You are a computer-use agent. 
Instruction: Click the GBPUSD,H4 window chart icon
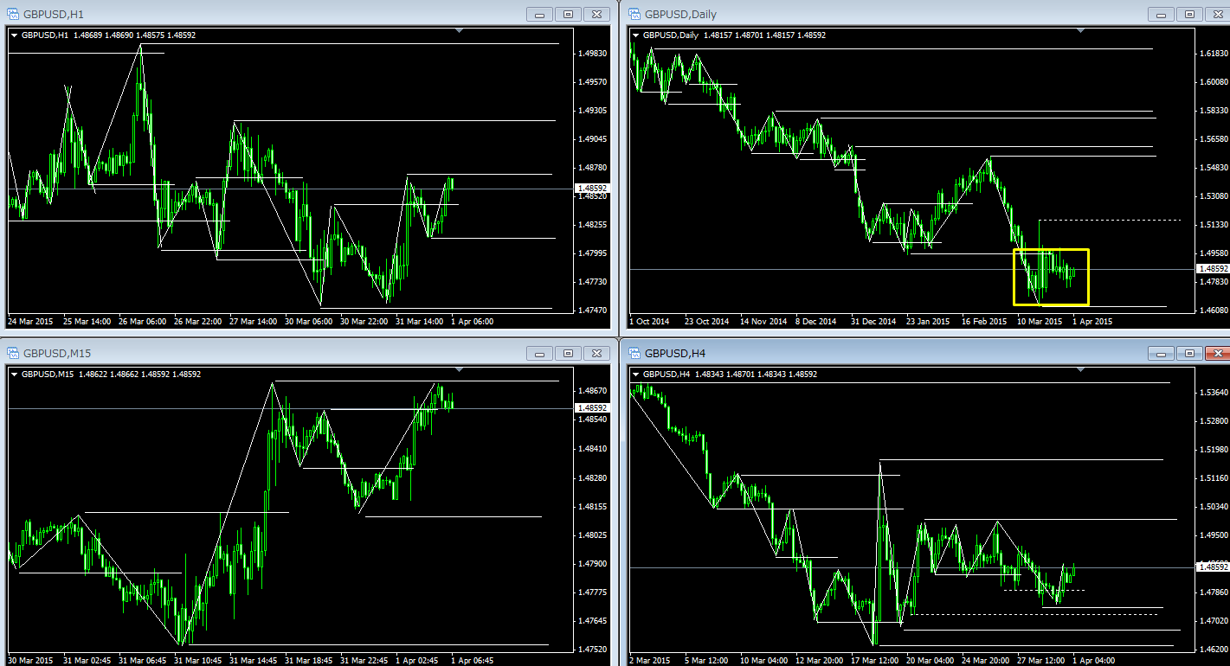pos(634,353)
